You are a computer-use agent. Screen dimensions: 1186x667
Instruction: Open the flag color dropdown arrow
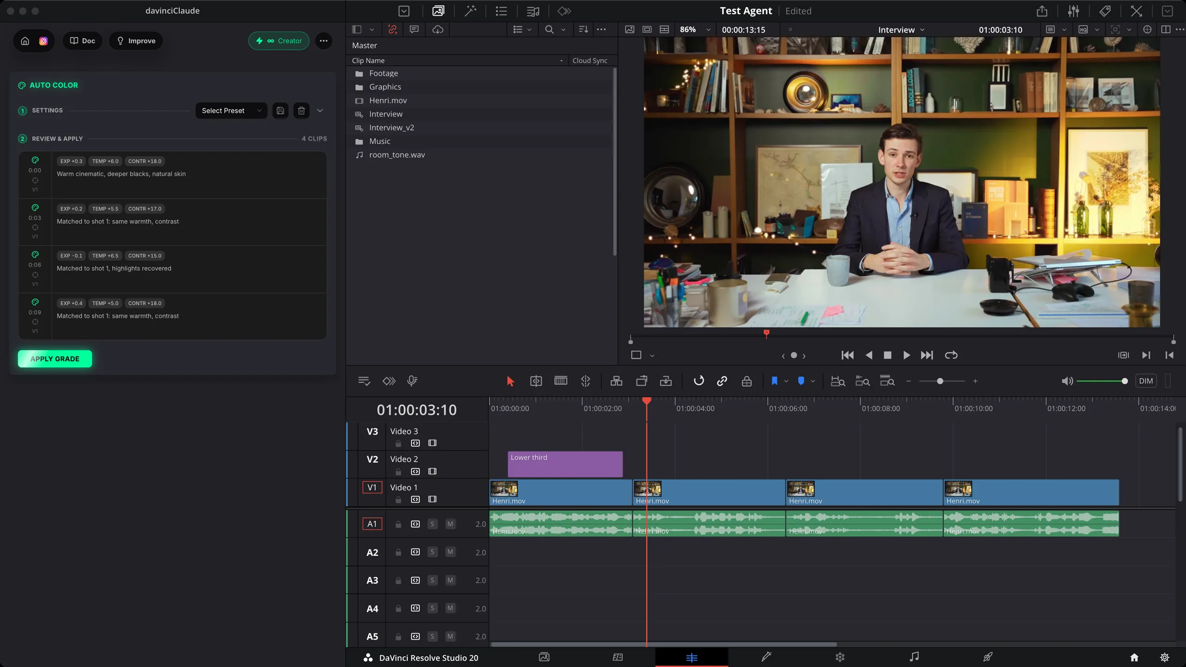[786, 381]
